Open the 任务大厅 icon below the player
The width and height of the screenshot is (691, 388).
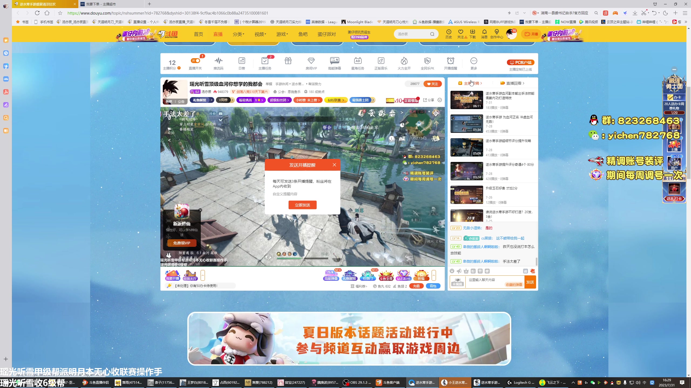tap(190, 275)
